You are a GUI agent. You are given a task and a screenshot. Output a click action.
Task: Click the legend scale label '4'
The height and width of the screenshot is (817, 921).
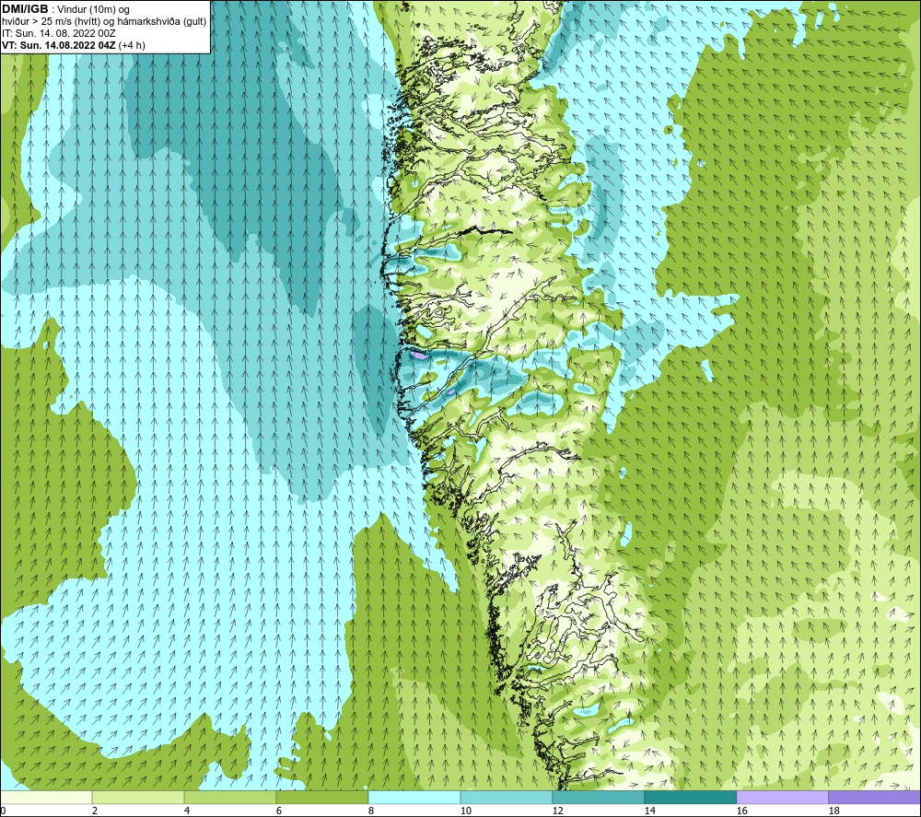187,811
